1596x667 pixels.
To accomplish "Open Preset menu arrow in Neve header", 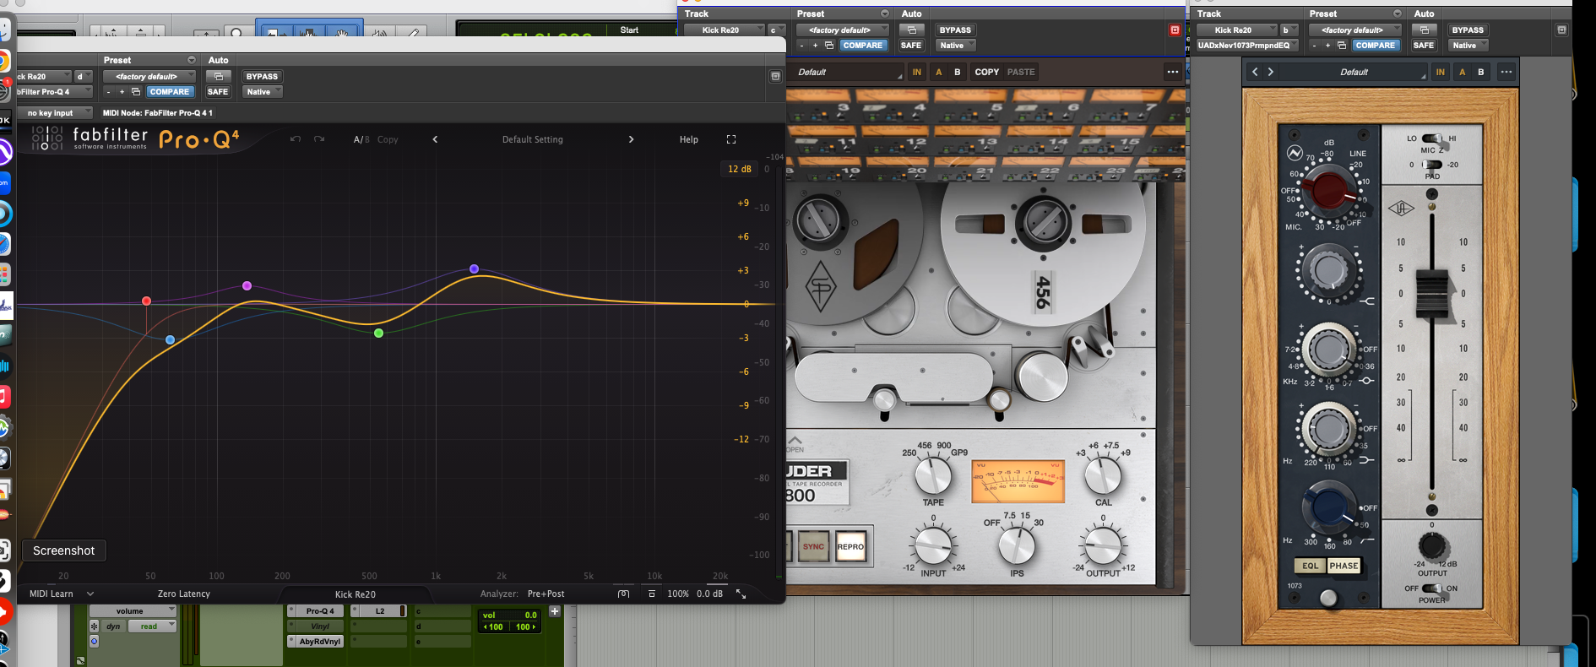I will pyautogui.click(x=1398, y=14).
